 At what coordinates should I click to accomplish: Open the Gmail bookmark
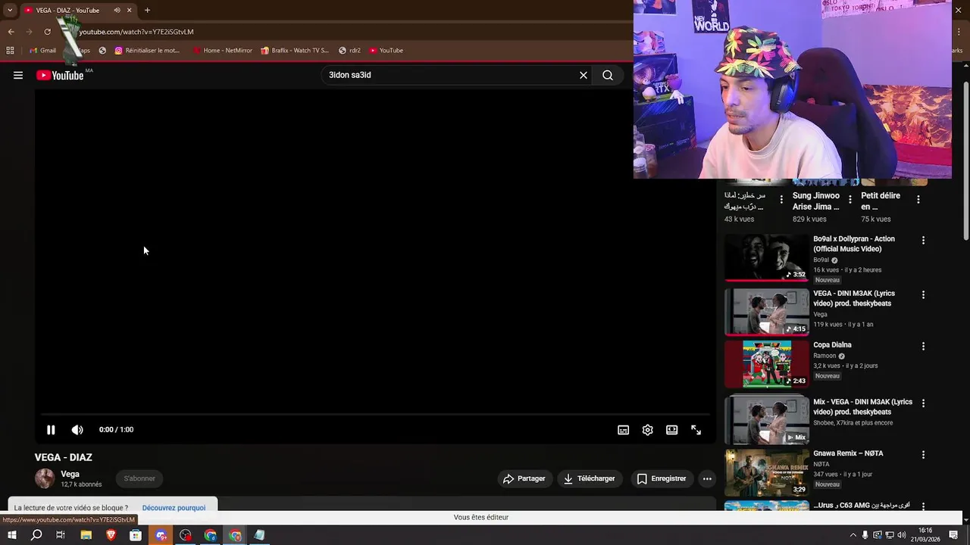coord(42,51)
